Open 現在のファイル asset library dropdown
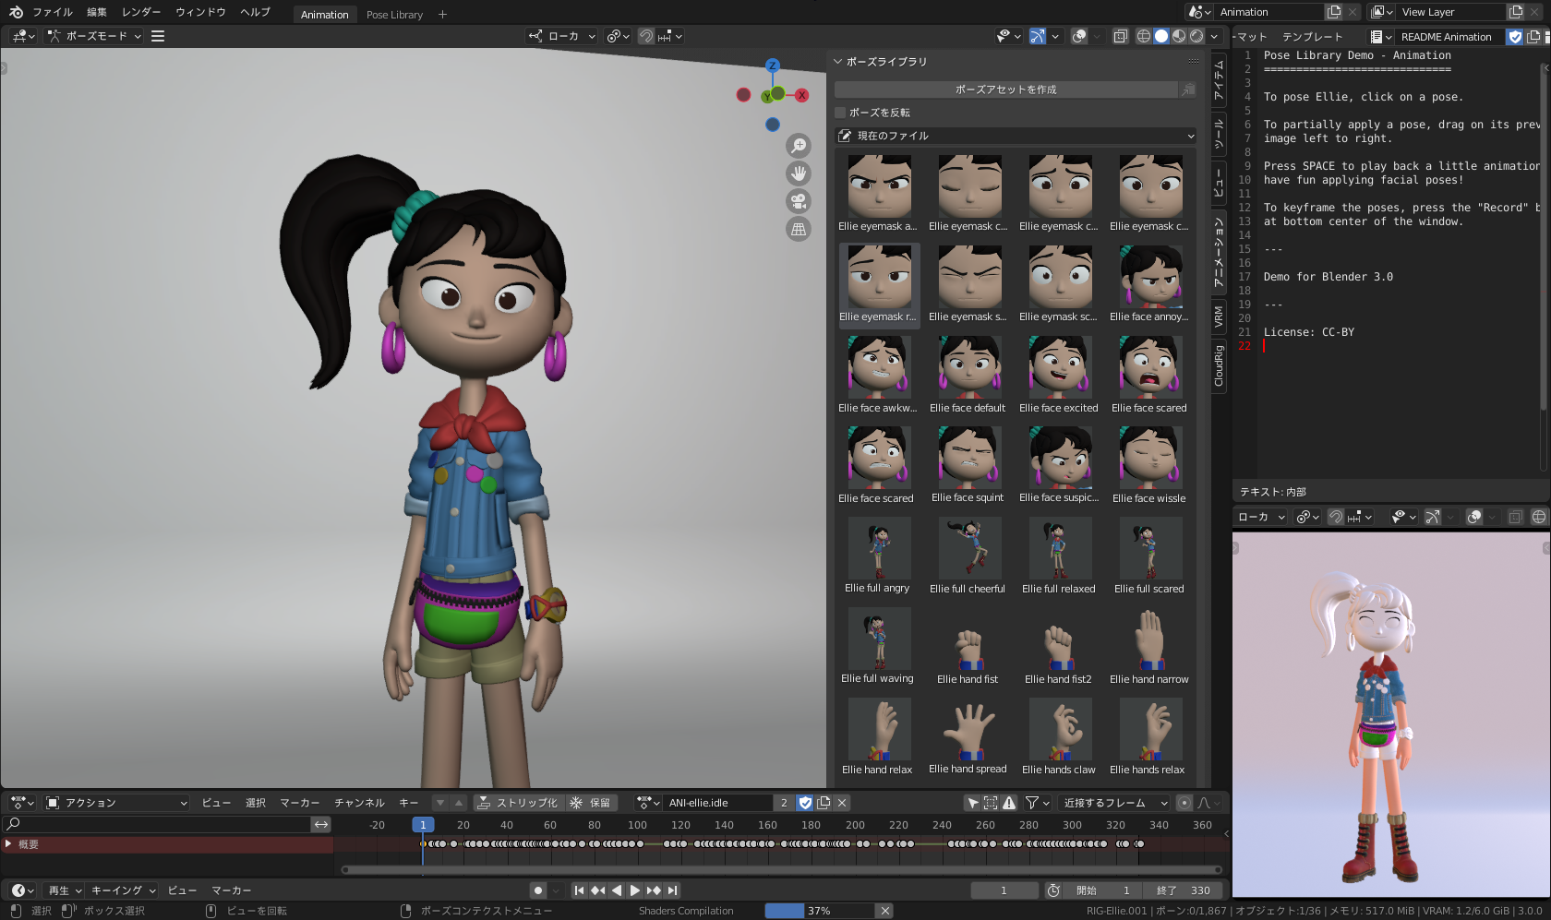This screenshot has height=920, width=1551. pos(1016,136)
